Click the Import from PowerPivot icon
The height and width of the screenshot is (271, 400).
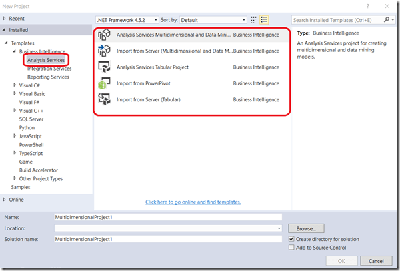tap(104, 83)
